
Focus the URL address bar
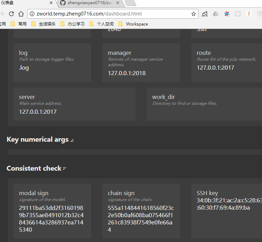(113, 14)
